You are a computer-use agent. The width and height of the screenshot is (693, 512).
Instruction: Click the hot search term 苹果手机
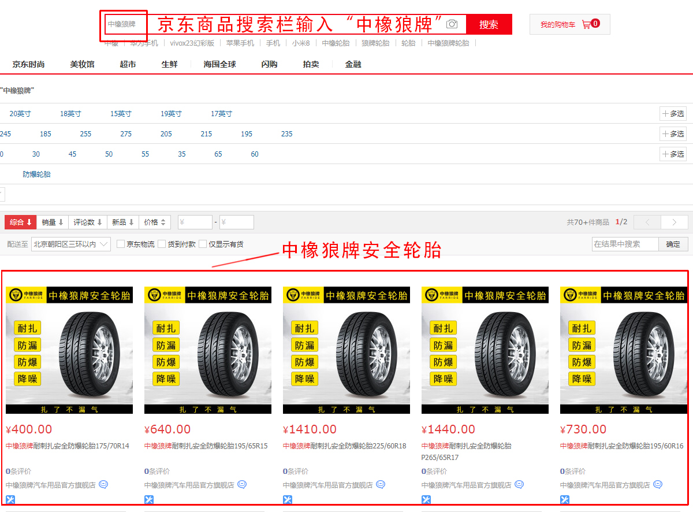(240, 43)
